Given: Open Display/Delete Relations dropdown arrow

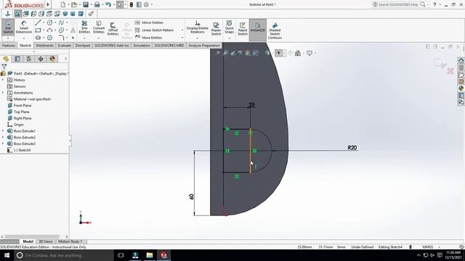Looking at the screenshot, I should 197,38.
